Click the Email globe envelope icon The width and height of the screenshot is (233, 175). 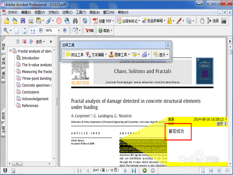[67, 21]
